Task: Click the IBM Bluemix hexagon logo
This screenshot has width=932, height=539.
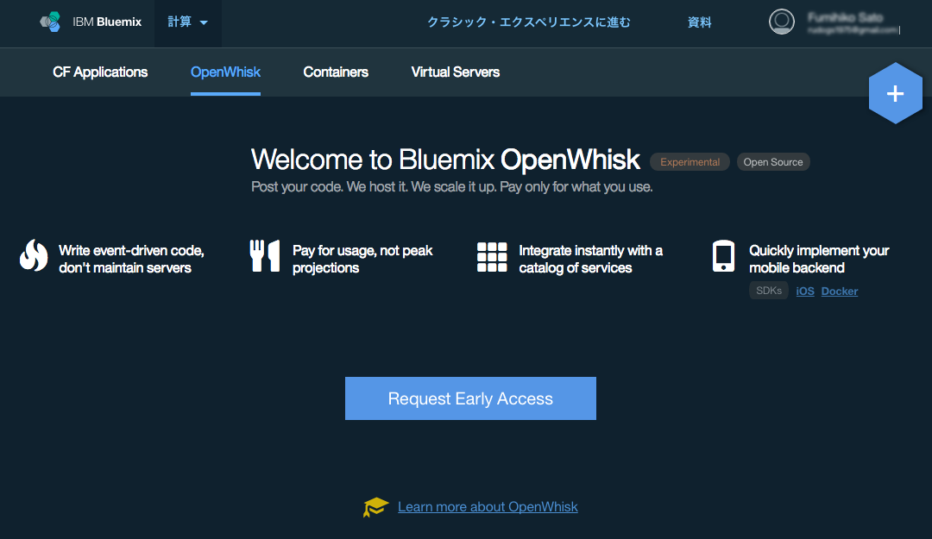Action: [x=51, y=22]
